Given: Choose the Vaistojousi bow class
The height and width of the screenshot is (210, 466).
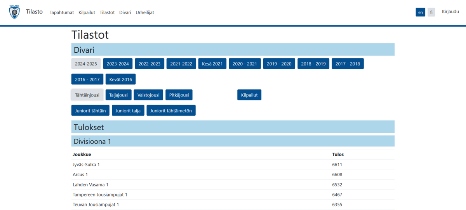Looking at the screenshot, I should (x=148, y=95).
